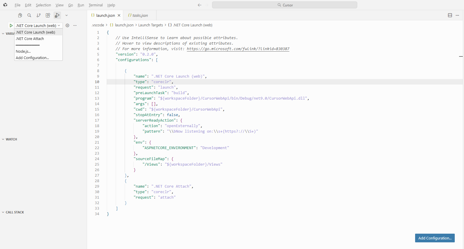Click the "openExternally" value text
Viewport: 464px width, 249px height.
pyautogui.click(x=182, y=126)
